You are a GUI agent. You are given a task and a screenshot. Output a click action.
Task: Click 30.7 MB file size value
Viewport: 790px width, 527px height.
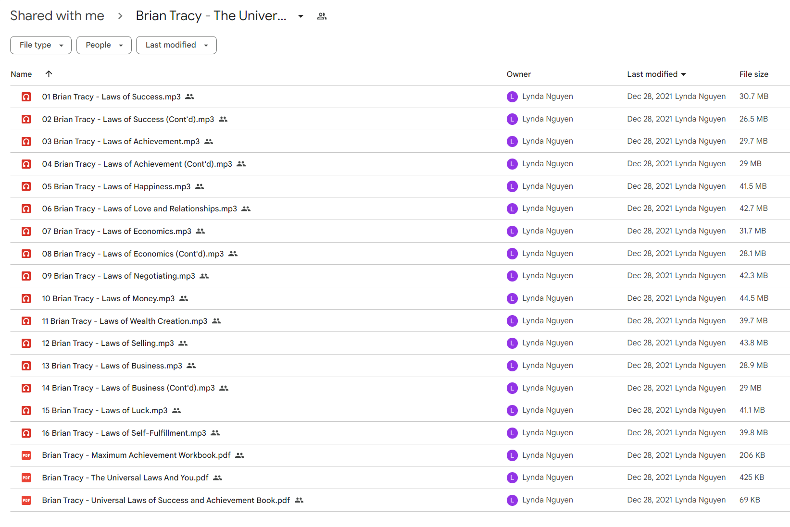click(754, 97)
